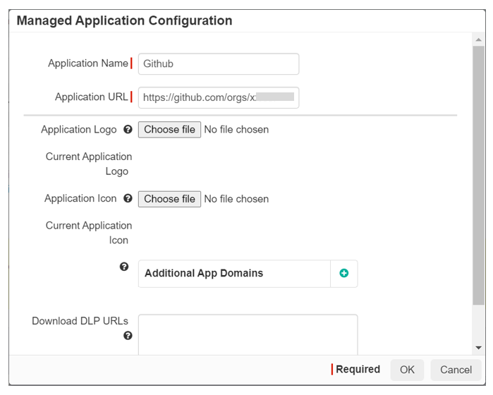Click the 'Application Logo' label text
The height and width of the screenshot is (395, 493).
point(79,130)
